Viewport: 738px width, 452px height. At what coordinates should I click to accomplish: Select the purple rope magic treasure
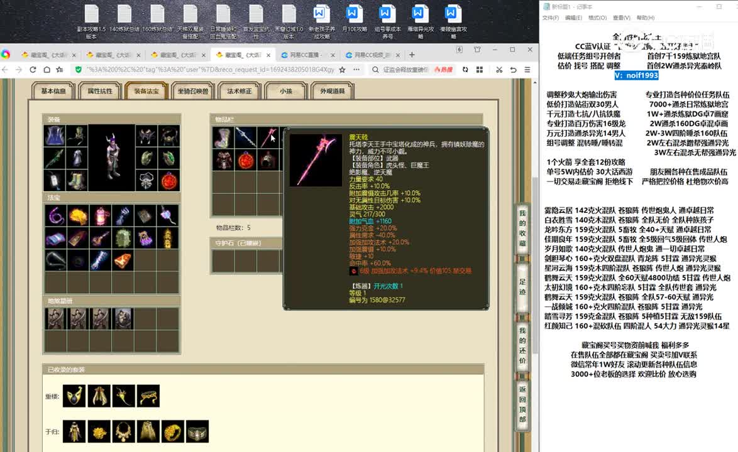[x=55, y=216]
